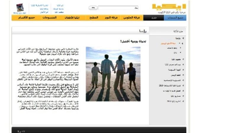237x133 pixels.
Task: Open the النشرة الإخبارية header link
Action: coord(40,5)
